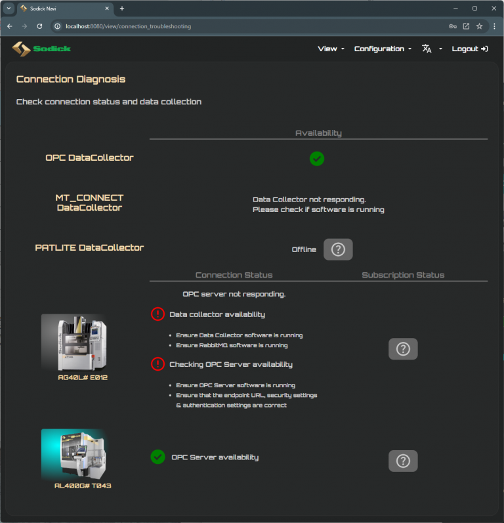Click the red alert icon for Data collector availability

pyautogui.click(x=157, y=314)
